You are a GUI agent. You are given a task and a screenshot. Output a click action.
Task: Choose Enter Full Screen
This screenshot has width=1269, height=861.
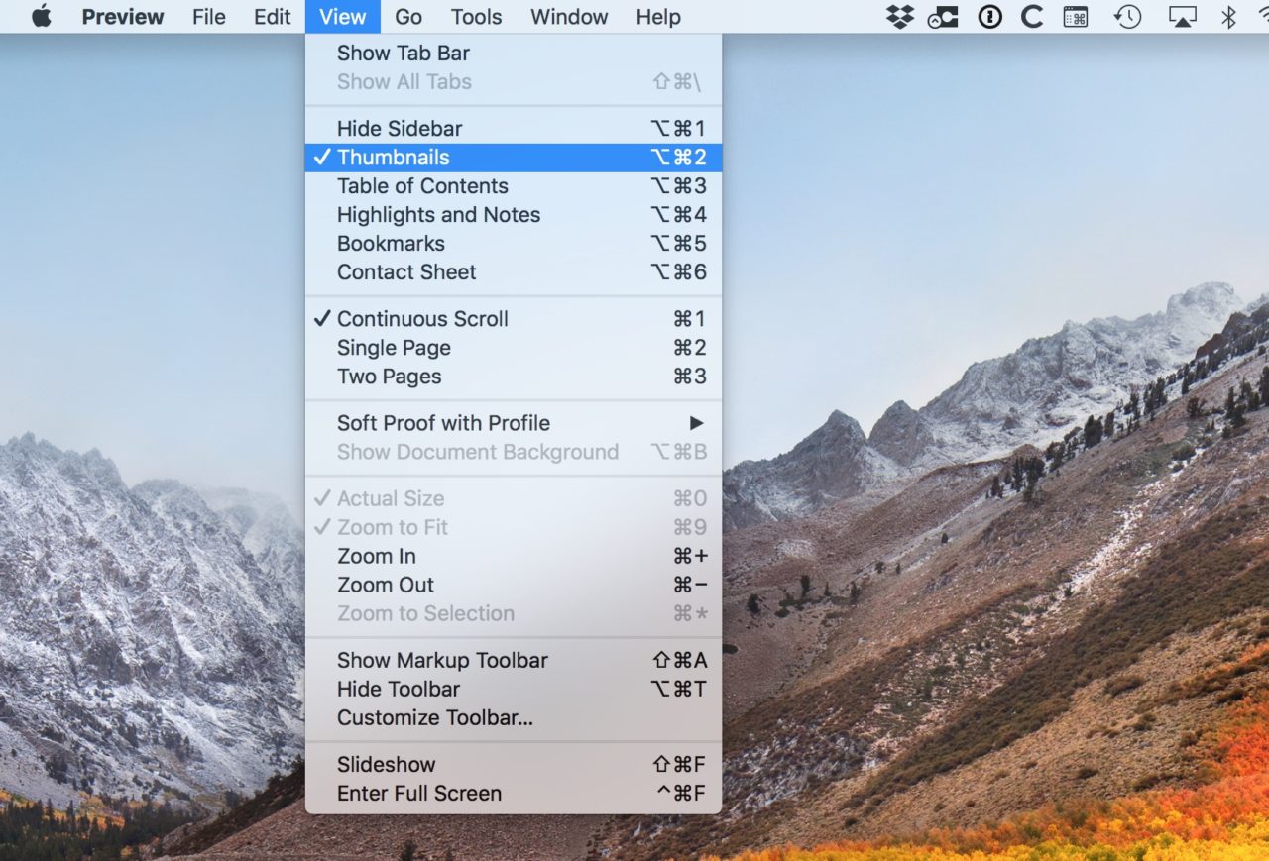click(x=514, y=793)
